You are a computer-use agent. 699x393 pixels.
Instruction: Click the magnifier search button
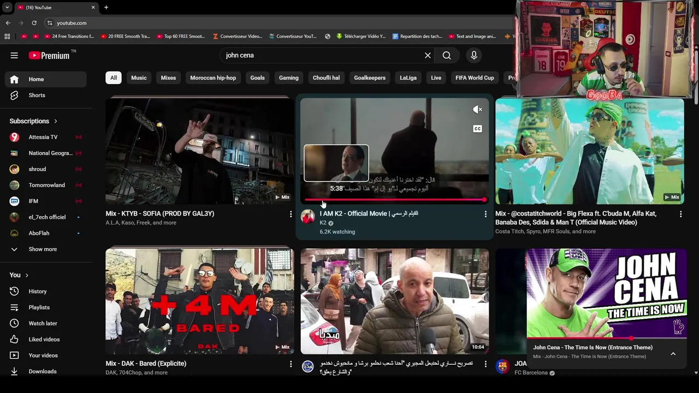[x=447, y=55]
